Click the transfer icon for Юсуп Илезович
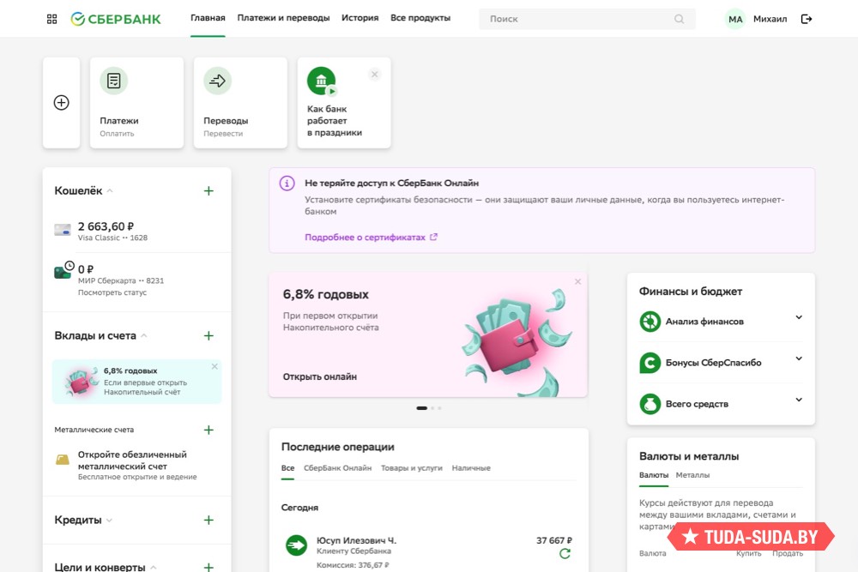The width and height of the screenshot is (858, 572). pos(297,545)
